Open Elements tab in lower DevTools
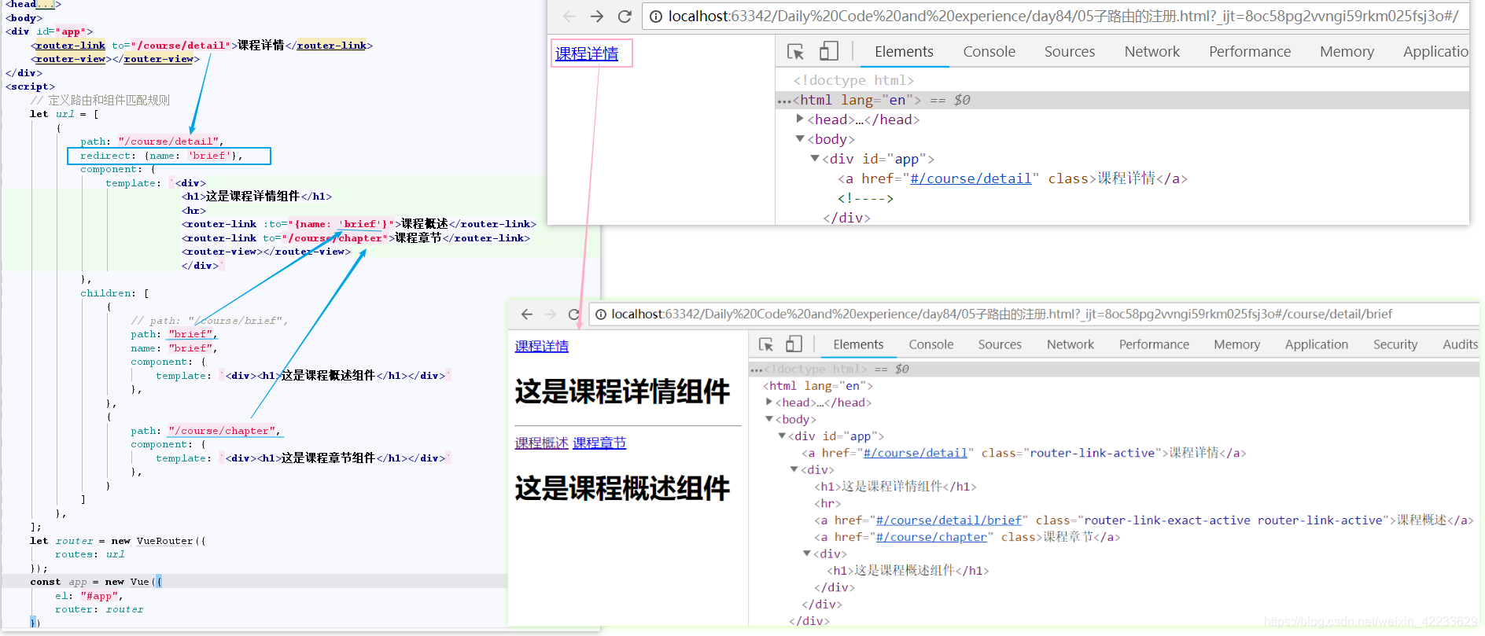Viewport: 1485px width, 636px height. pos(858,344)
